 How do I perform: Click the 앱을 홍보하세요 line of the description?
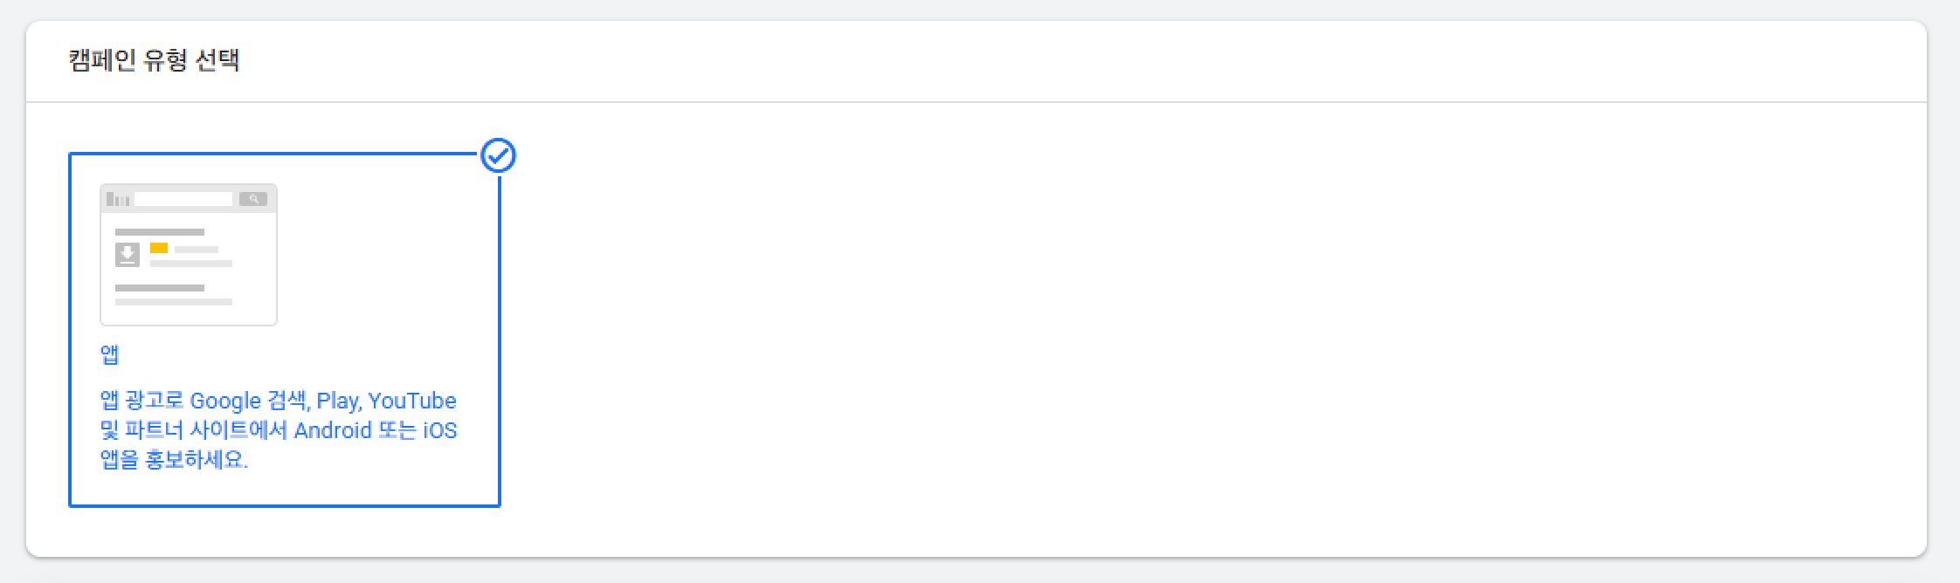[174, 460]
